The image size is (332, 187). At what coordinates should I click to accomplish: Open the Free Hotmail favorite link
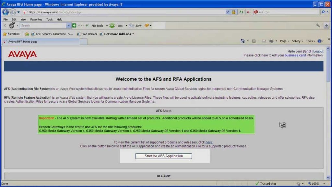87,34
